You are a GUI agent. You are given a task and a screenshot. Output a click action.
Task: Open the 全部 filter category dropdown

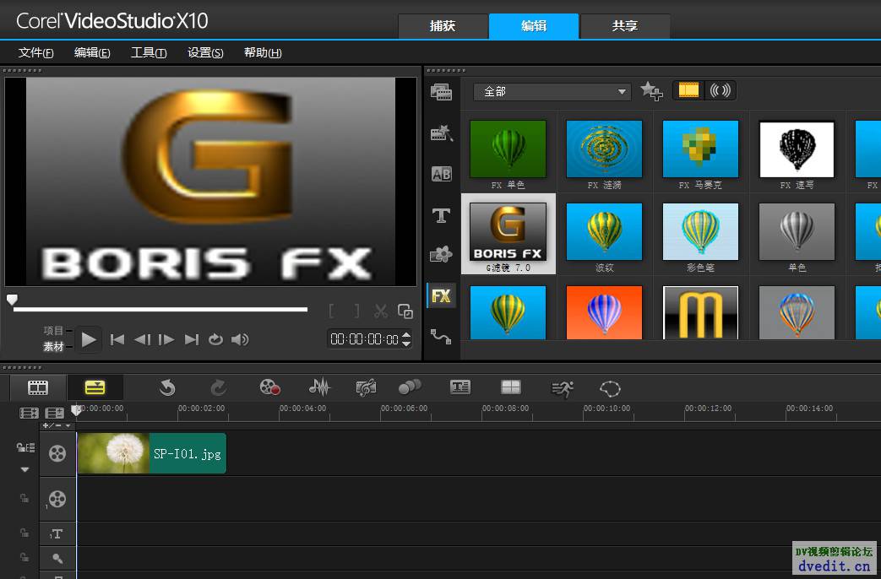(552, 91)
